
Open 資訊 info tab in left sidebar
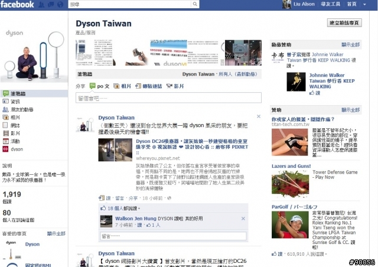coord(15,102)
